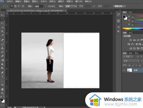Click the R red color slider
Screen dimensions: 143x108
click(x=137, y=16)
